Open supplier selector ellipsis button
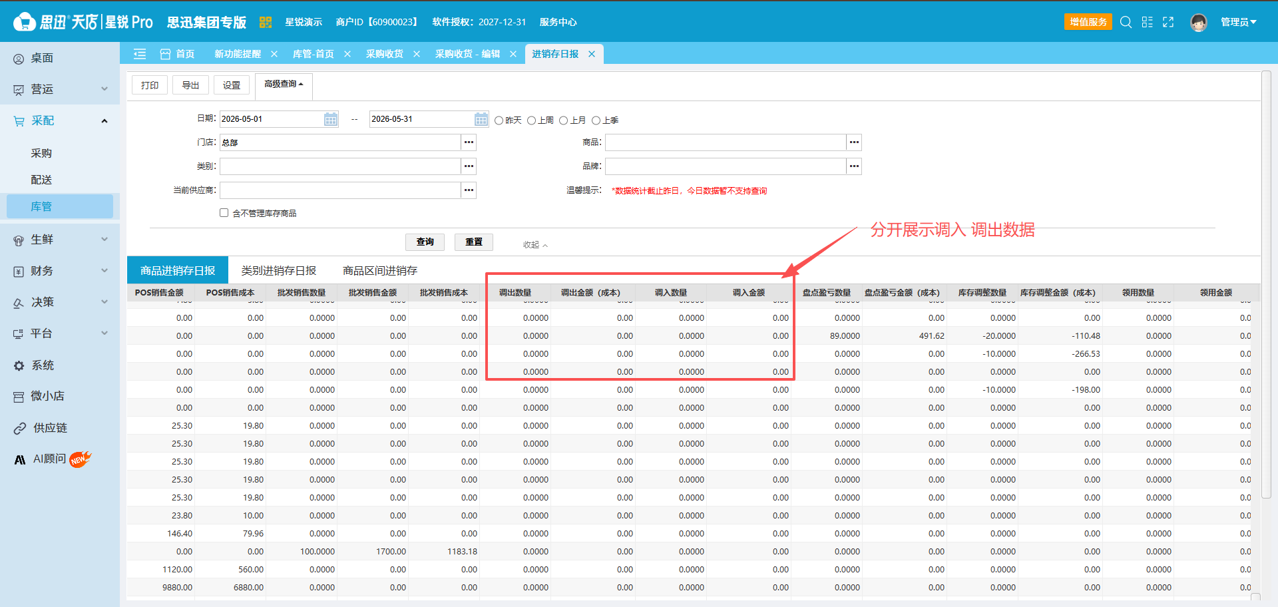1278x607 pixels. click(x=469, y=190)
